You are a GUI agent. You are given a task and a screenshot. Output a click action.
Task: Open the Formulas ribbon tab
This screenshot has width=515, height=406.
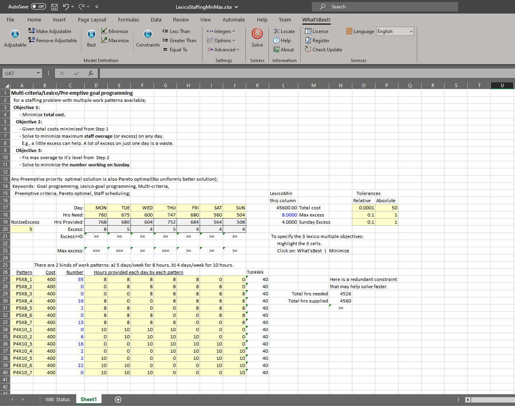point(128,20)
